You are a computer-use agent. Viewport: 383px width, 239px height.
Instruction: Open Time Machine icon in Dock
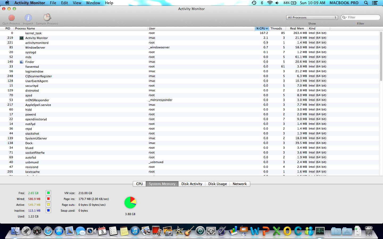[200, 231]
